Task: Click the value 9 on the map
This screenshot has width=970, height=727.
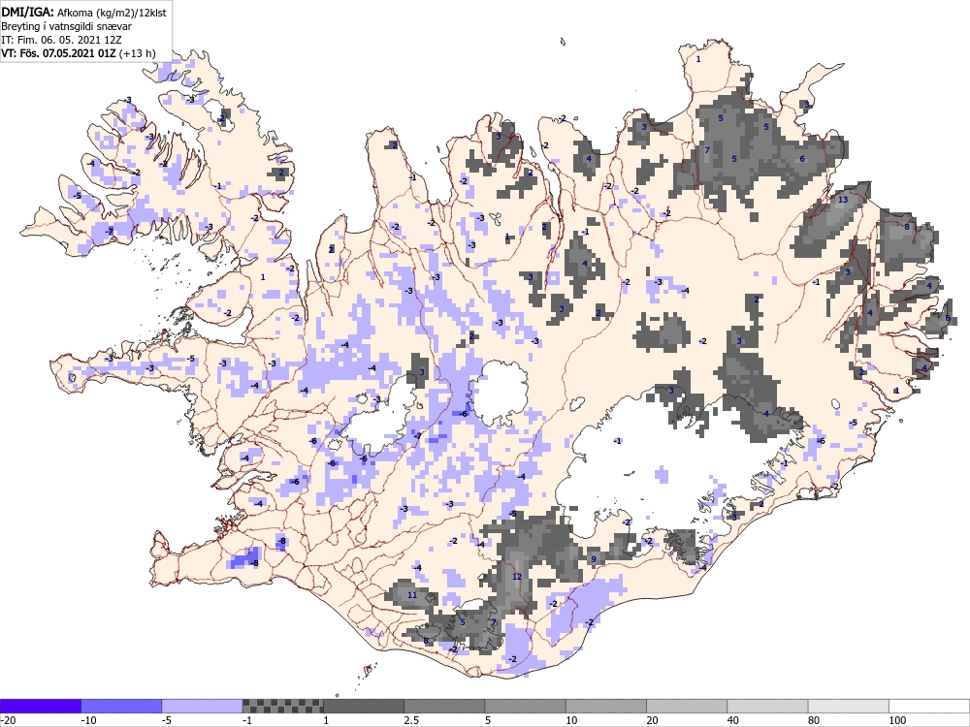Action: [594, 559]
